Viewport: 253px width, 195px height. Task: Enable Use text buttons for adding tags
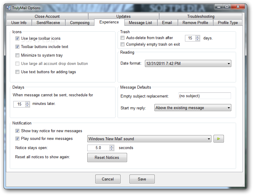tap(17, 72)
